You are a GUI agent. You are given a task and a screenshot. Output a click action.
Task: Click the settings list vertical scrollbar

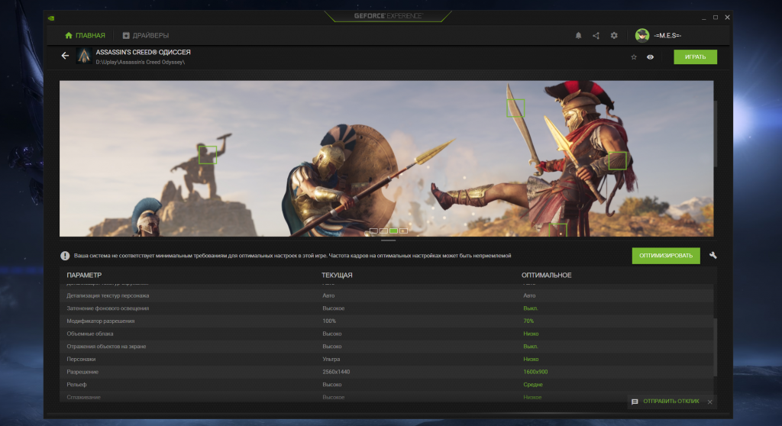click(x=716, y=347)
